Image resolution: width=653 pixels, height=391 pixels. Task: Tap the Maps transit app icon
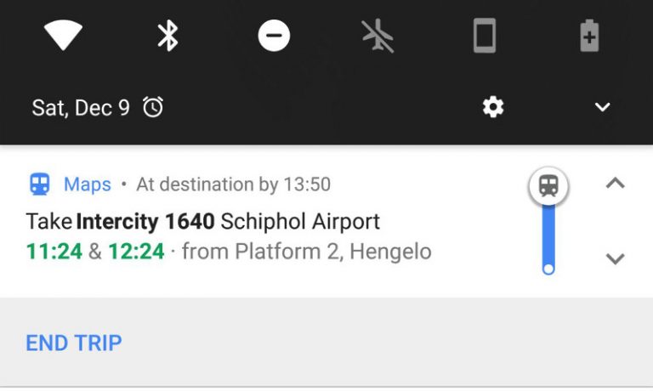click(x=39, y=184)
